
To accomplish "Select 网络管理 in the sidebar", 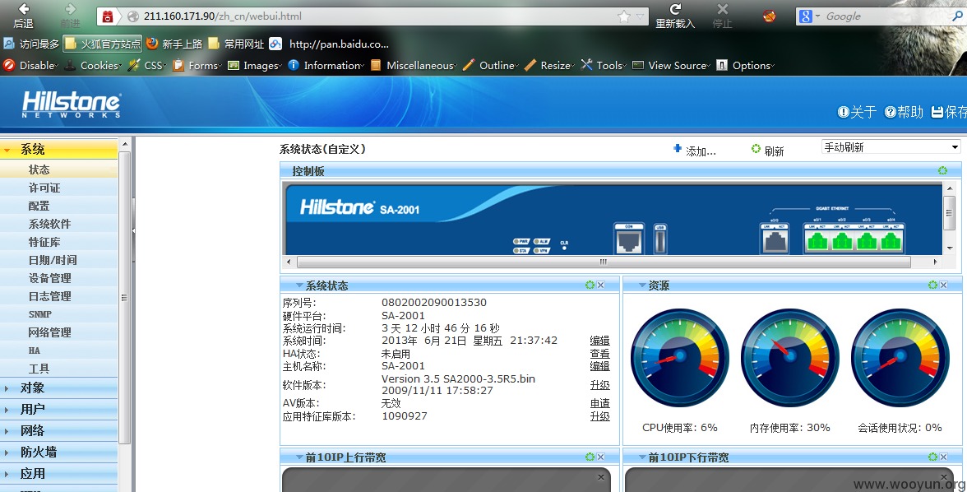I will 58,332.
